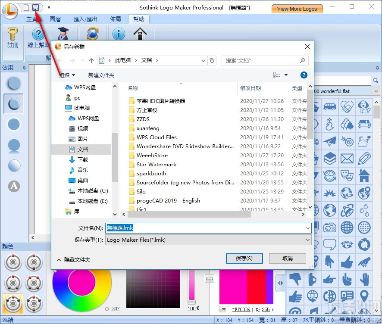Open the view options dropdown in dialog toolbar
Viewport: 382px width, 324px height.
point(285,75)
